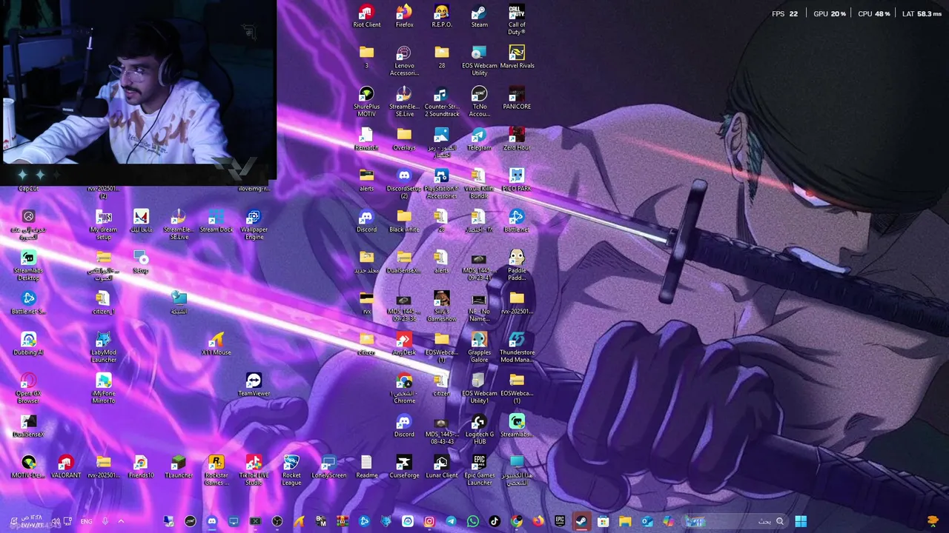Select the Streamlabs icon near Logitech G HUB
This screenshot has height=533, width=949.
click(517, 425)
